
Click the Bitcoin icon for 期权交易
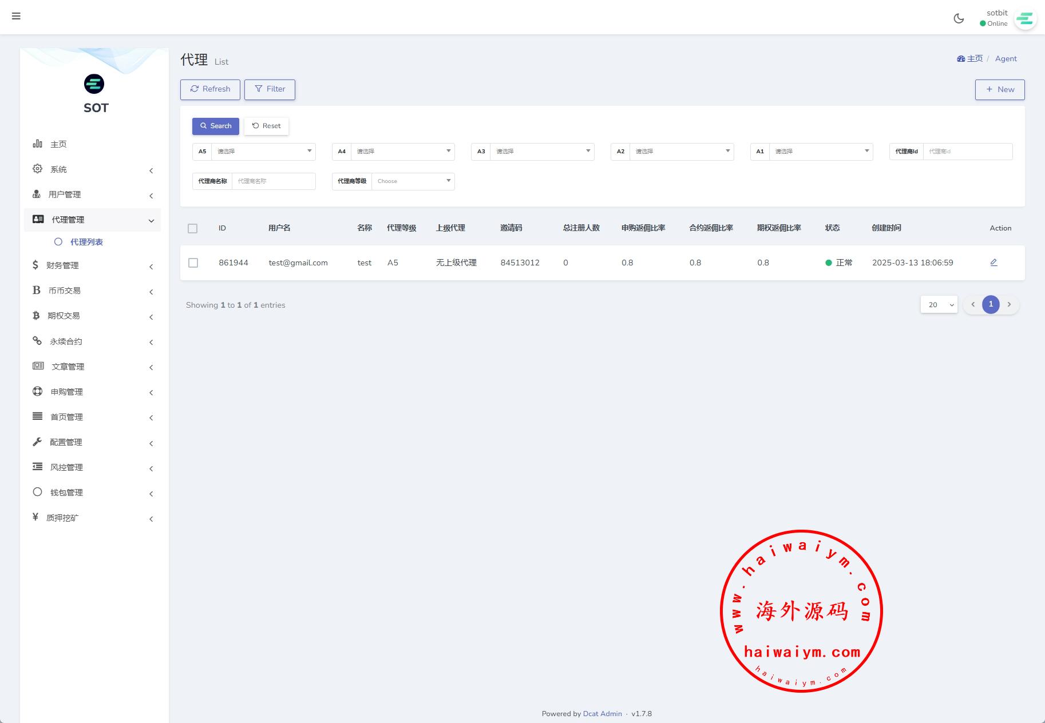(37, 316)
